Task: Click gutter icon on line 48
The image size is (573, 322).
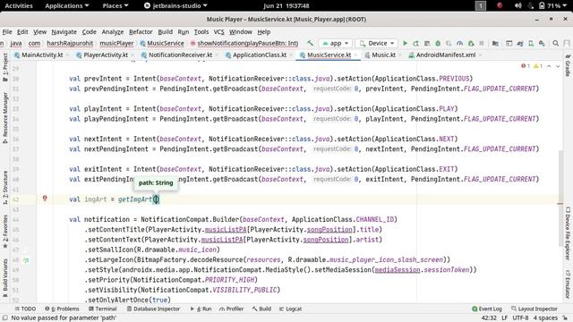Action: pyautogui.click(x=26, y=260)
